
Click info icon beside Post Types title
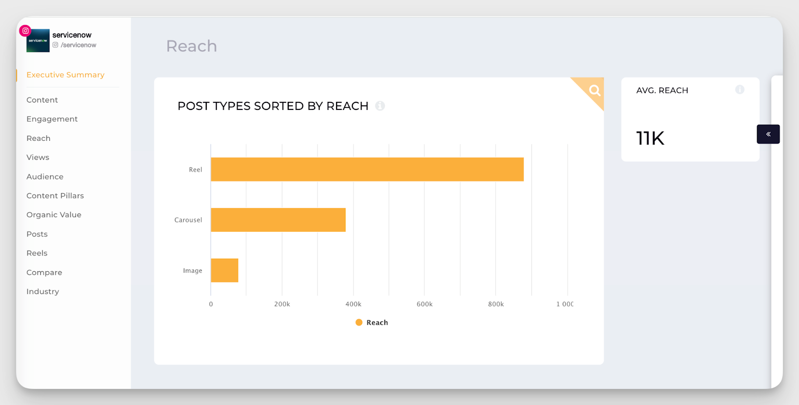pos(380,106)
